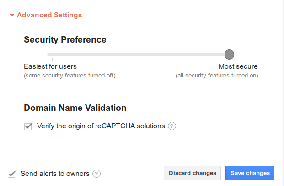Uncheck Verify the origin of reCAPTCHA solutions
The width and height of the screenshot is (284, 186).
pos(28,126)
